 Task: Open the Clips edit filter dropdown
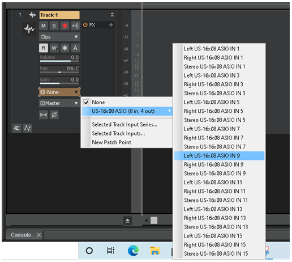[59, 37]
